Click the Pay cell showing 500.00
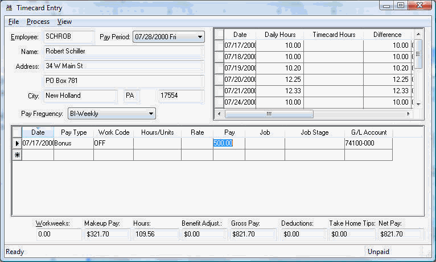 [229, 143]
